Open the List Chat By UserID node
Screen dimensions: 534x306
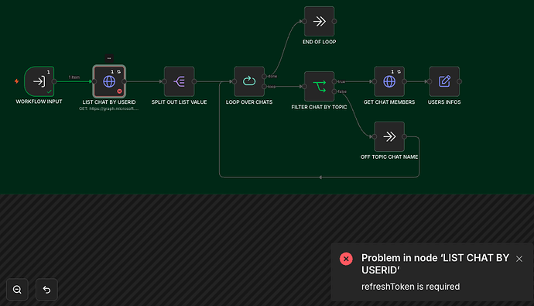[109, 81]
